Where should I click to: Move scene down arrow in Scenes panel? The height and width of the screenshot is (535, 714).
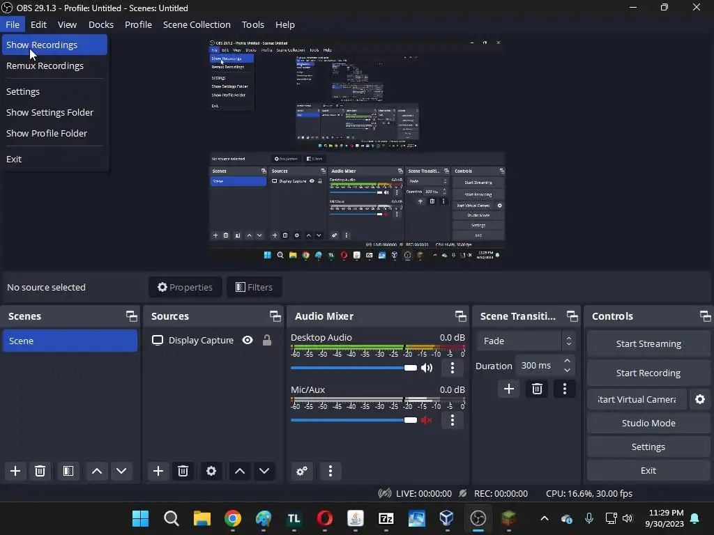pos(121,471)
